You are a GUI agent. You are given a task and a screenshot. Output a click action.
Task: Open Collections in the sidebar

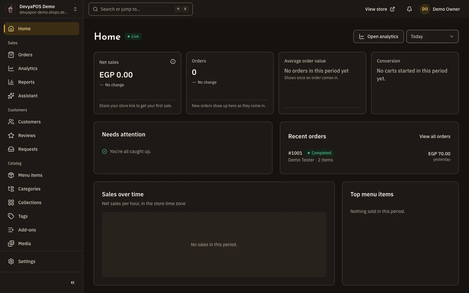(41, 202)
